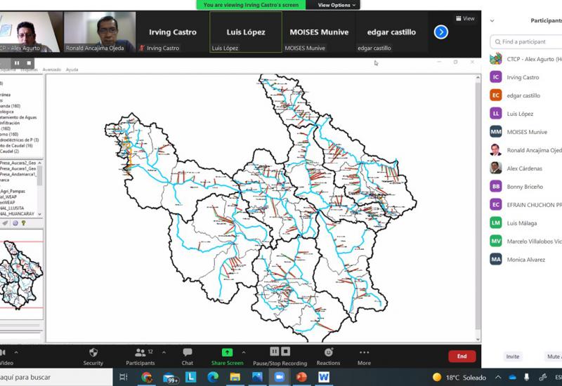Click the red End meeting button
Viewport: 562px width, 386px height.
[x=462, y=357]
